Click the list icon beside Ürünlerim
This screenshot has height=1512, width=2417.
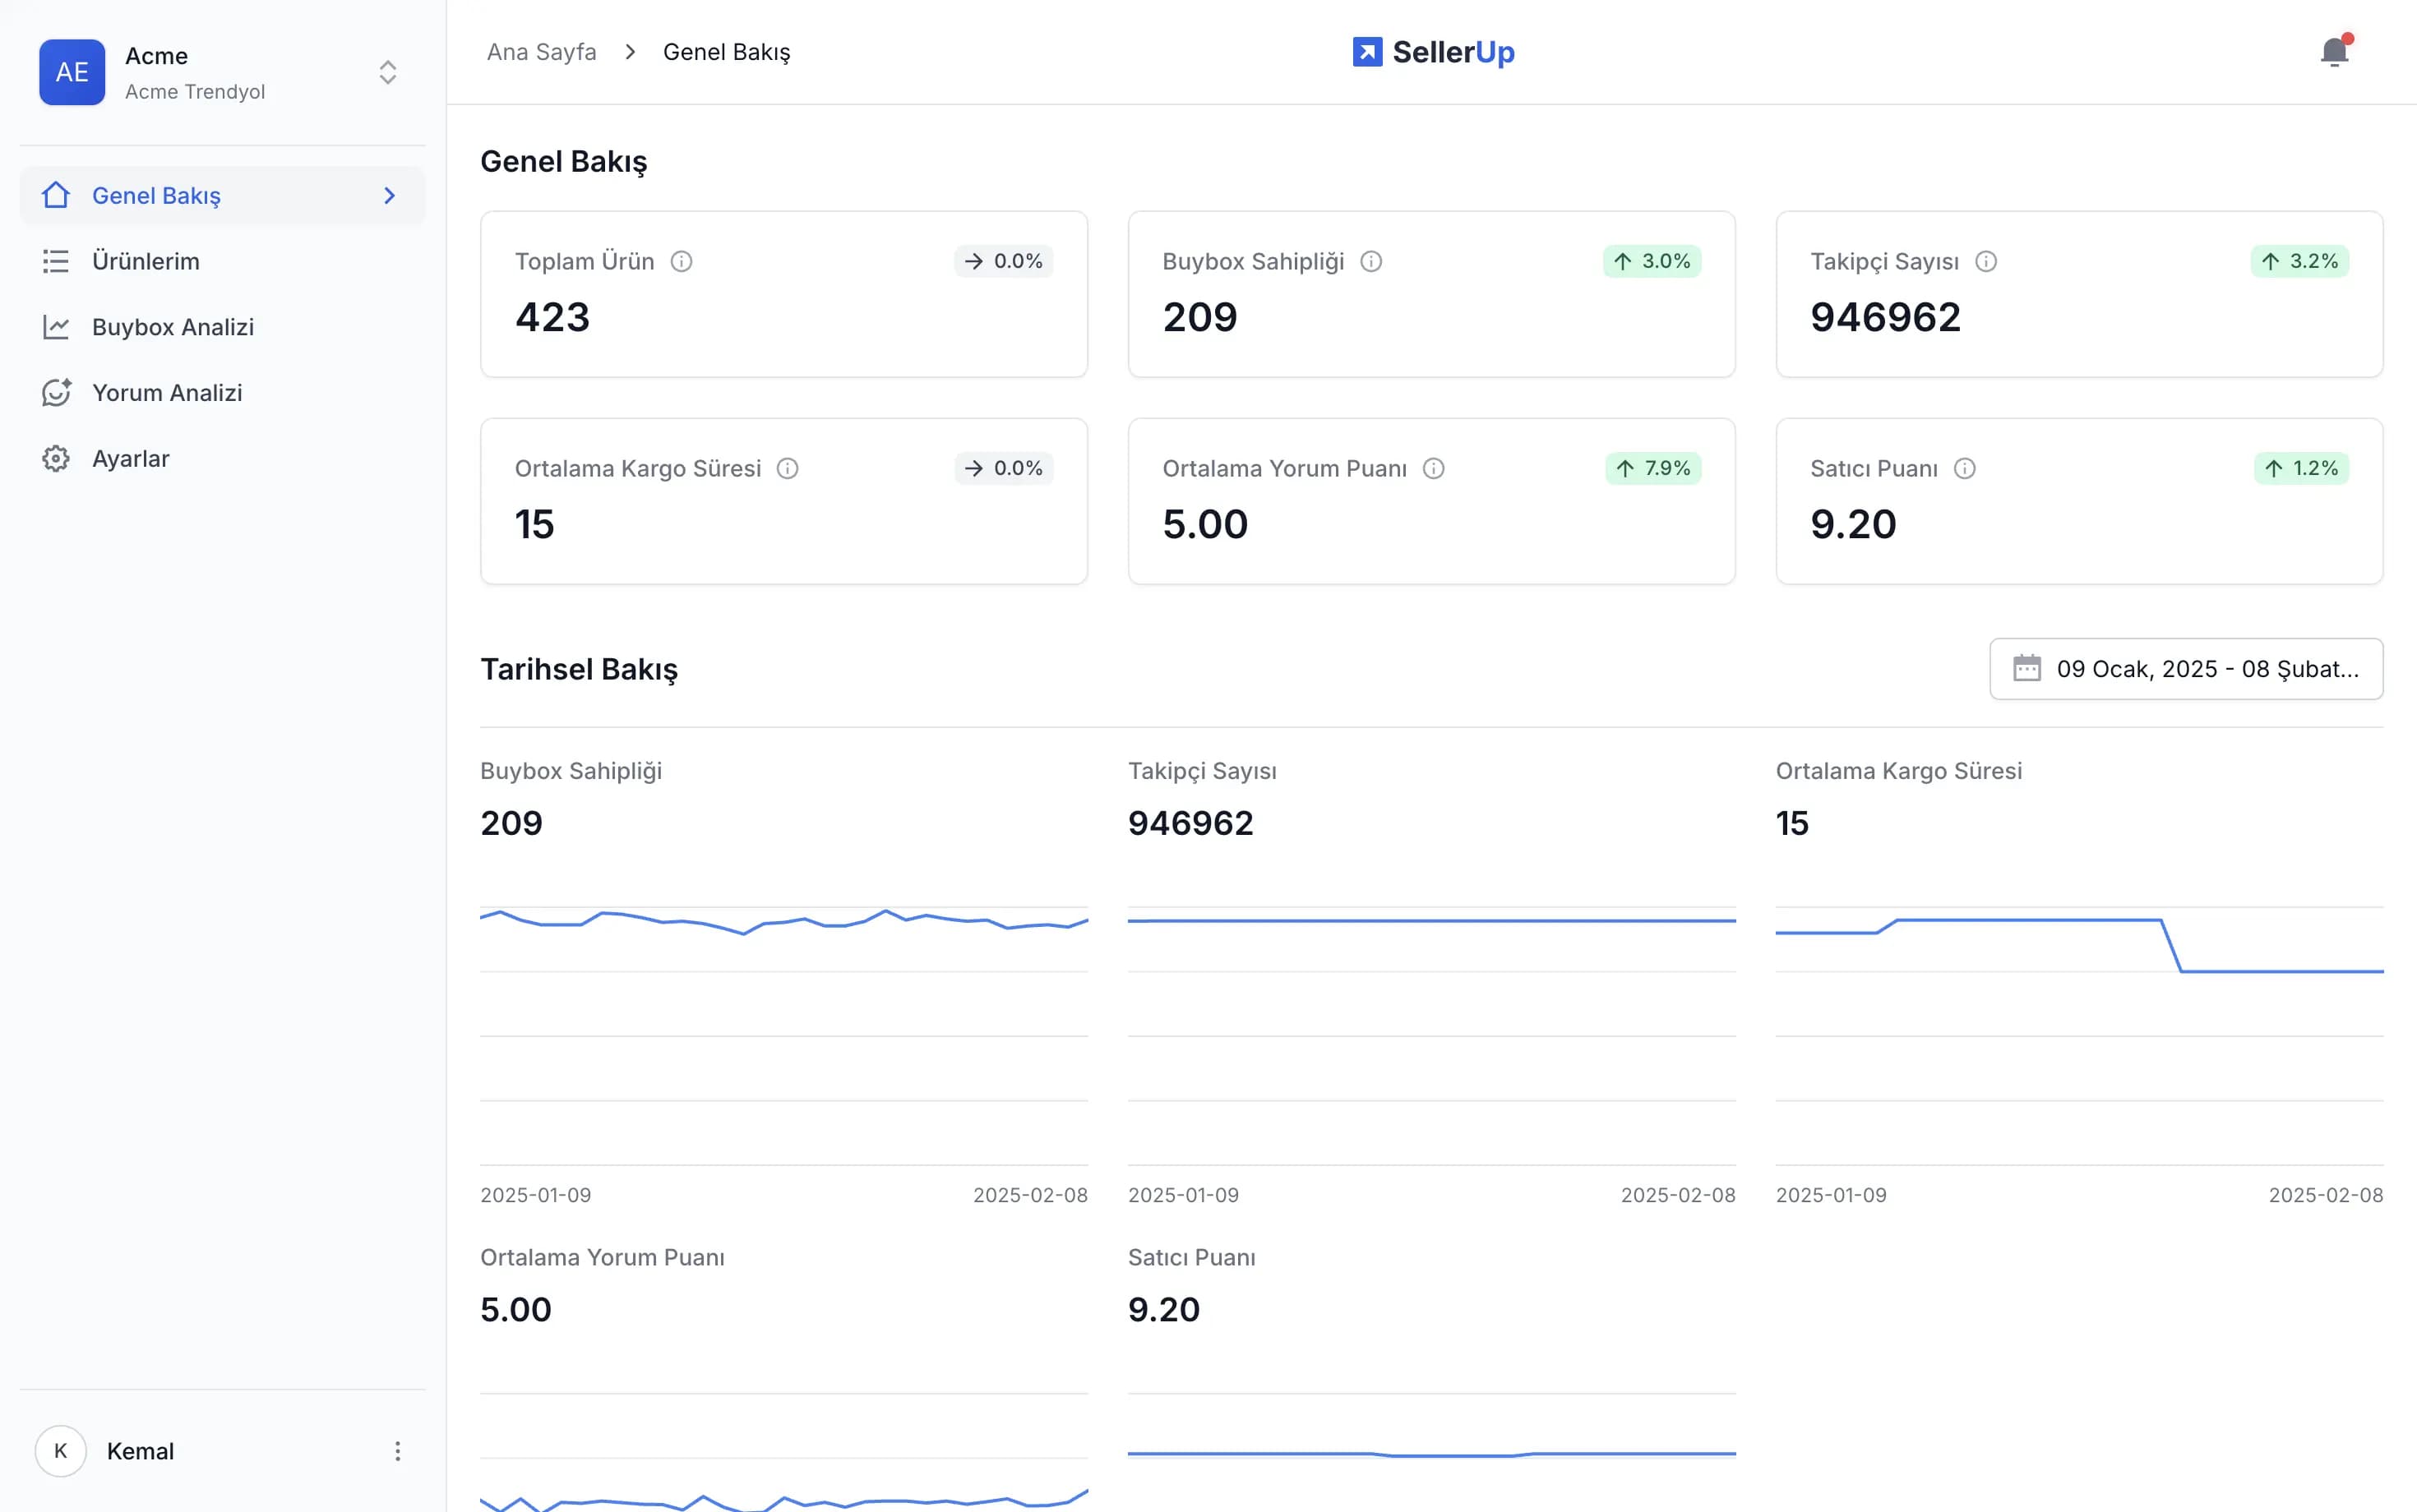click(x=56, y=261)
